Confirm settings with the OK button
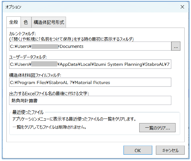The height and width of the screenshot is (161, 191). point(138,150)
